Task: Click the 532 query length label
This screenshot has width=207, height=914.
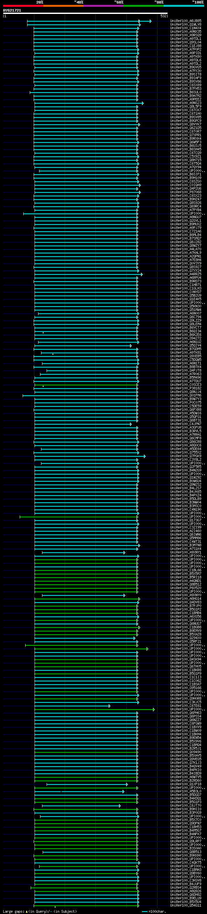Action: coord(163,16)
